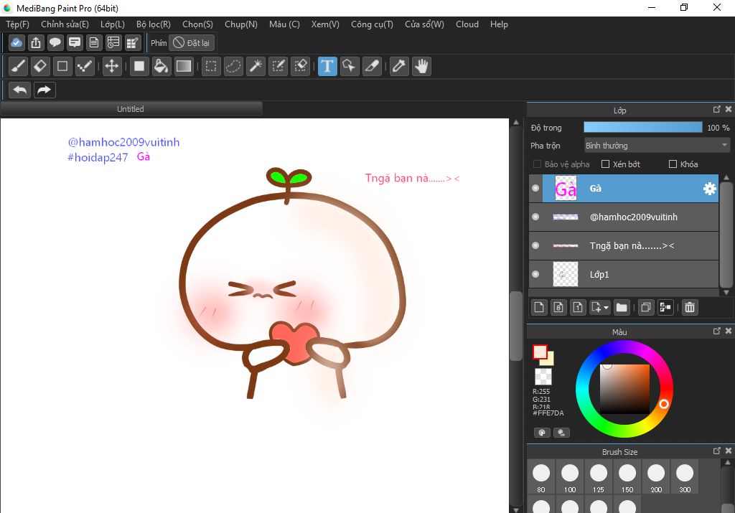This screenshot has width=735, height=513.
Task: Select the Gradient tool
Action: (x=184, y=66)
